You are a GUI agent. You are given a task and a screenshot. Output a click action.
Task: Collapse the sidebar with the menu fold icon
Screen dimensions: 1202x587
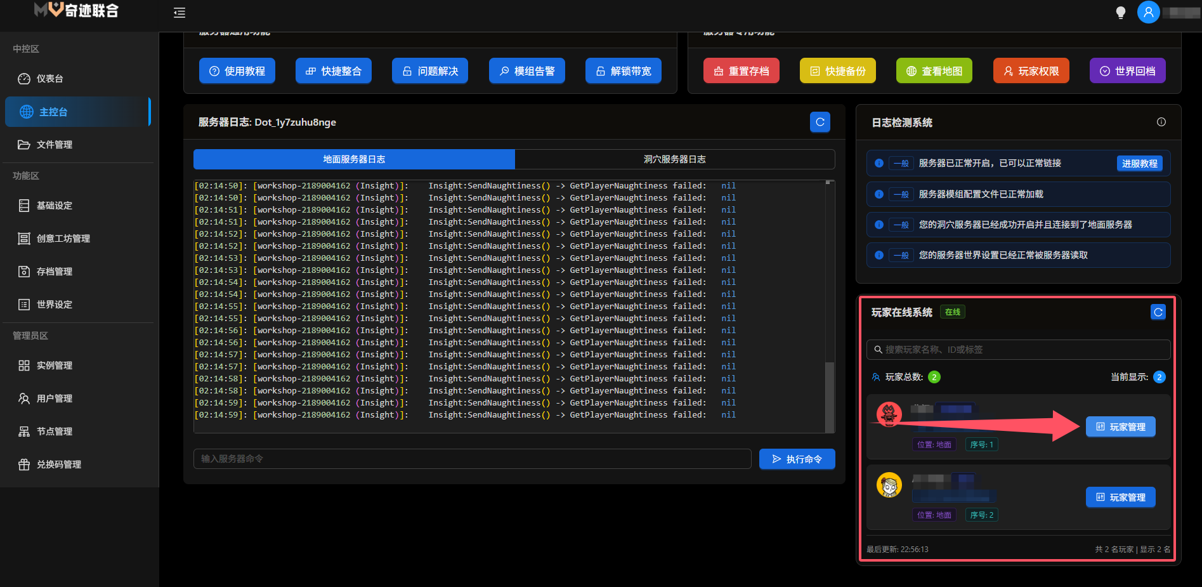(180, 13)
